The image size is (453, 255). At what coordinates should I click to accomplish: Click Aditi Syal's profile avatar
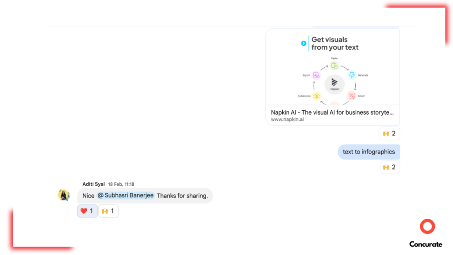click(64, 194)
